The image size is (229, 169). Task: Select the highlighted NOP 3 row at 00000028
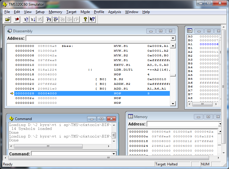click(92, 93)
